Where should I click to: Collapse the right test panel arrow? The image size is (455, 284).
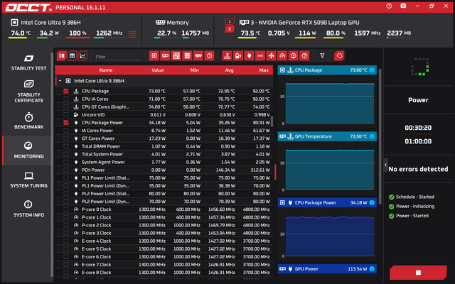point(385,165)
